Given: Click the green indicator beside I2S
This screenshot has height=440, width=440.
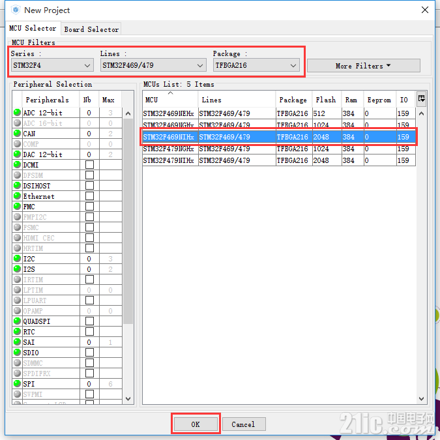Looking at the screenshot, I should 17,269.
